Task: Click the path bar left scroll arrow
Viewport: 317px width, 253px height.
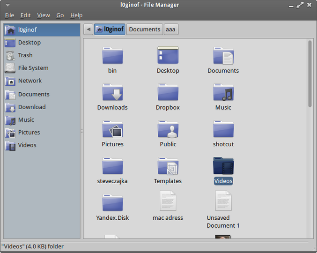Action: (88, 30)
